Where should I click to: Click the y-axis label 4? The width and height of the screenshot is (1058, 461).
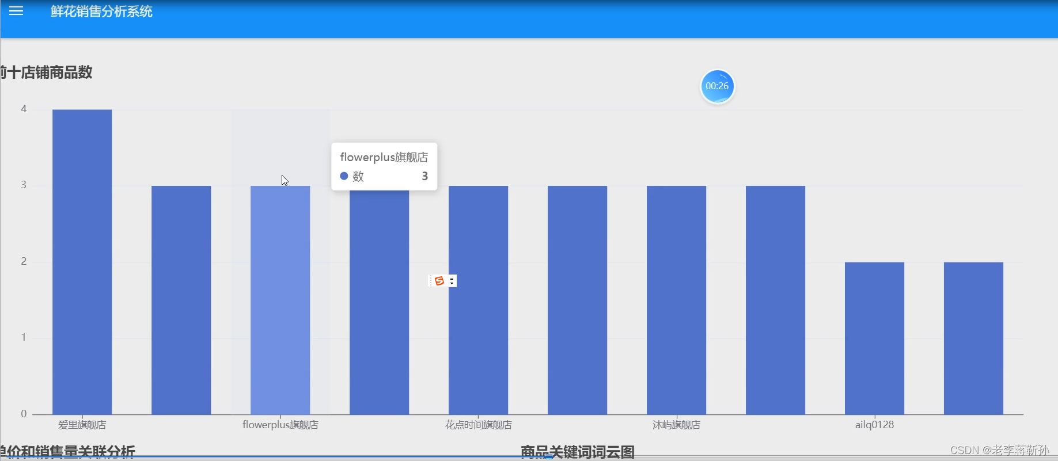[24, 109]
